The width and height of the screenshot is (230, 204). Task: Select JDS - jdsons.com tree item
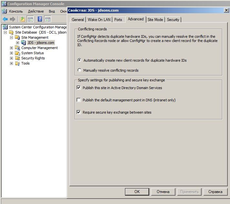[x=41, y=43]
